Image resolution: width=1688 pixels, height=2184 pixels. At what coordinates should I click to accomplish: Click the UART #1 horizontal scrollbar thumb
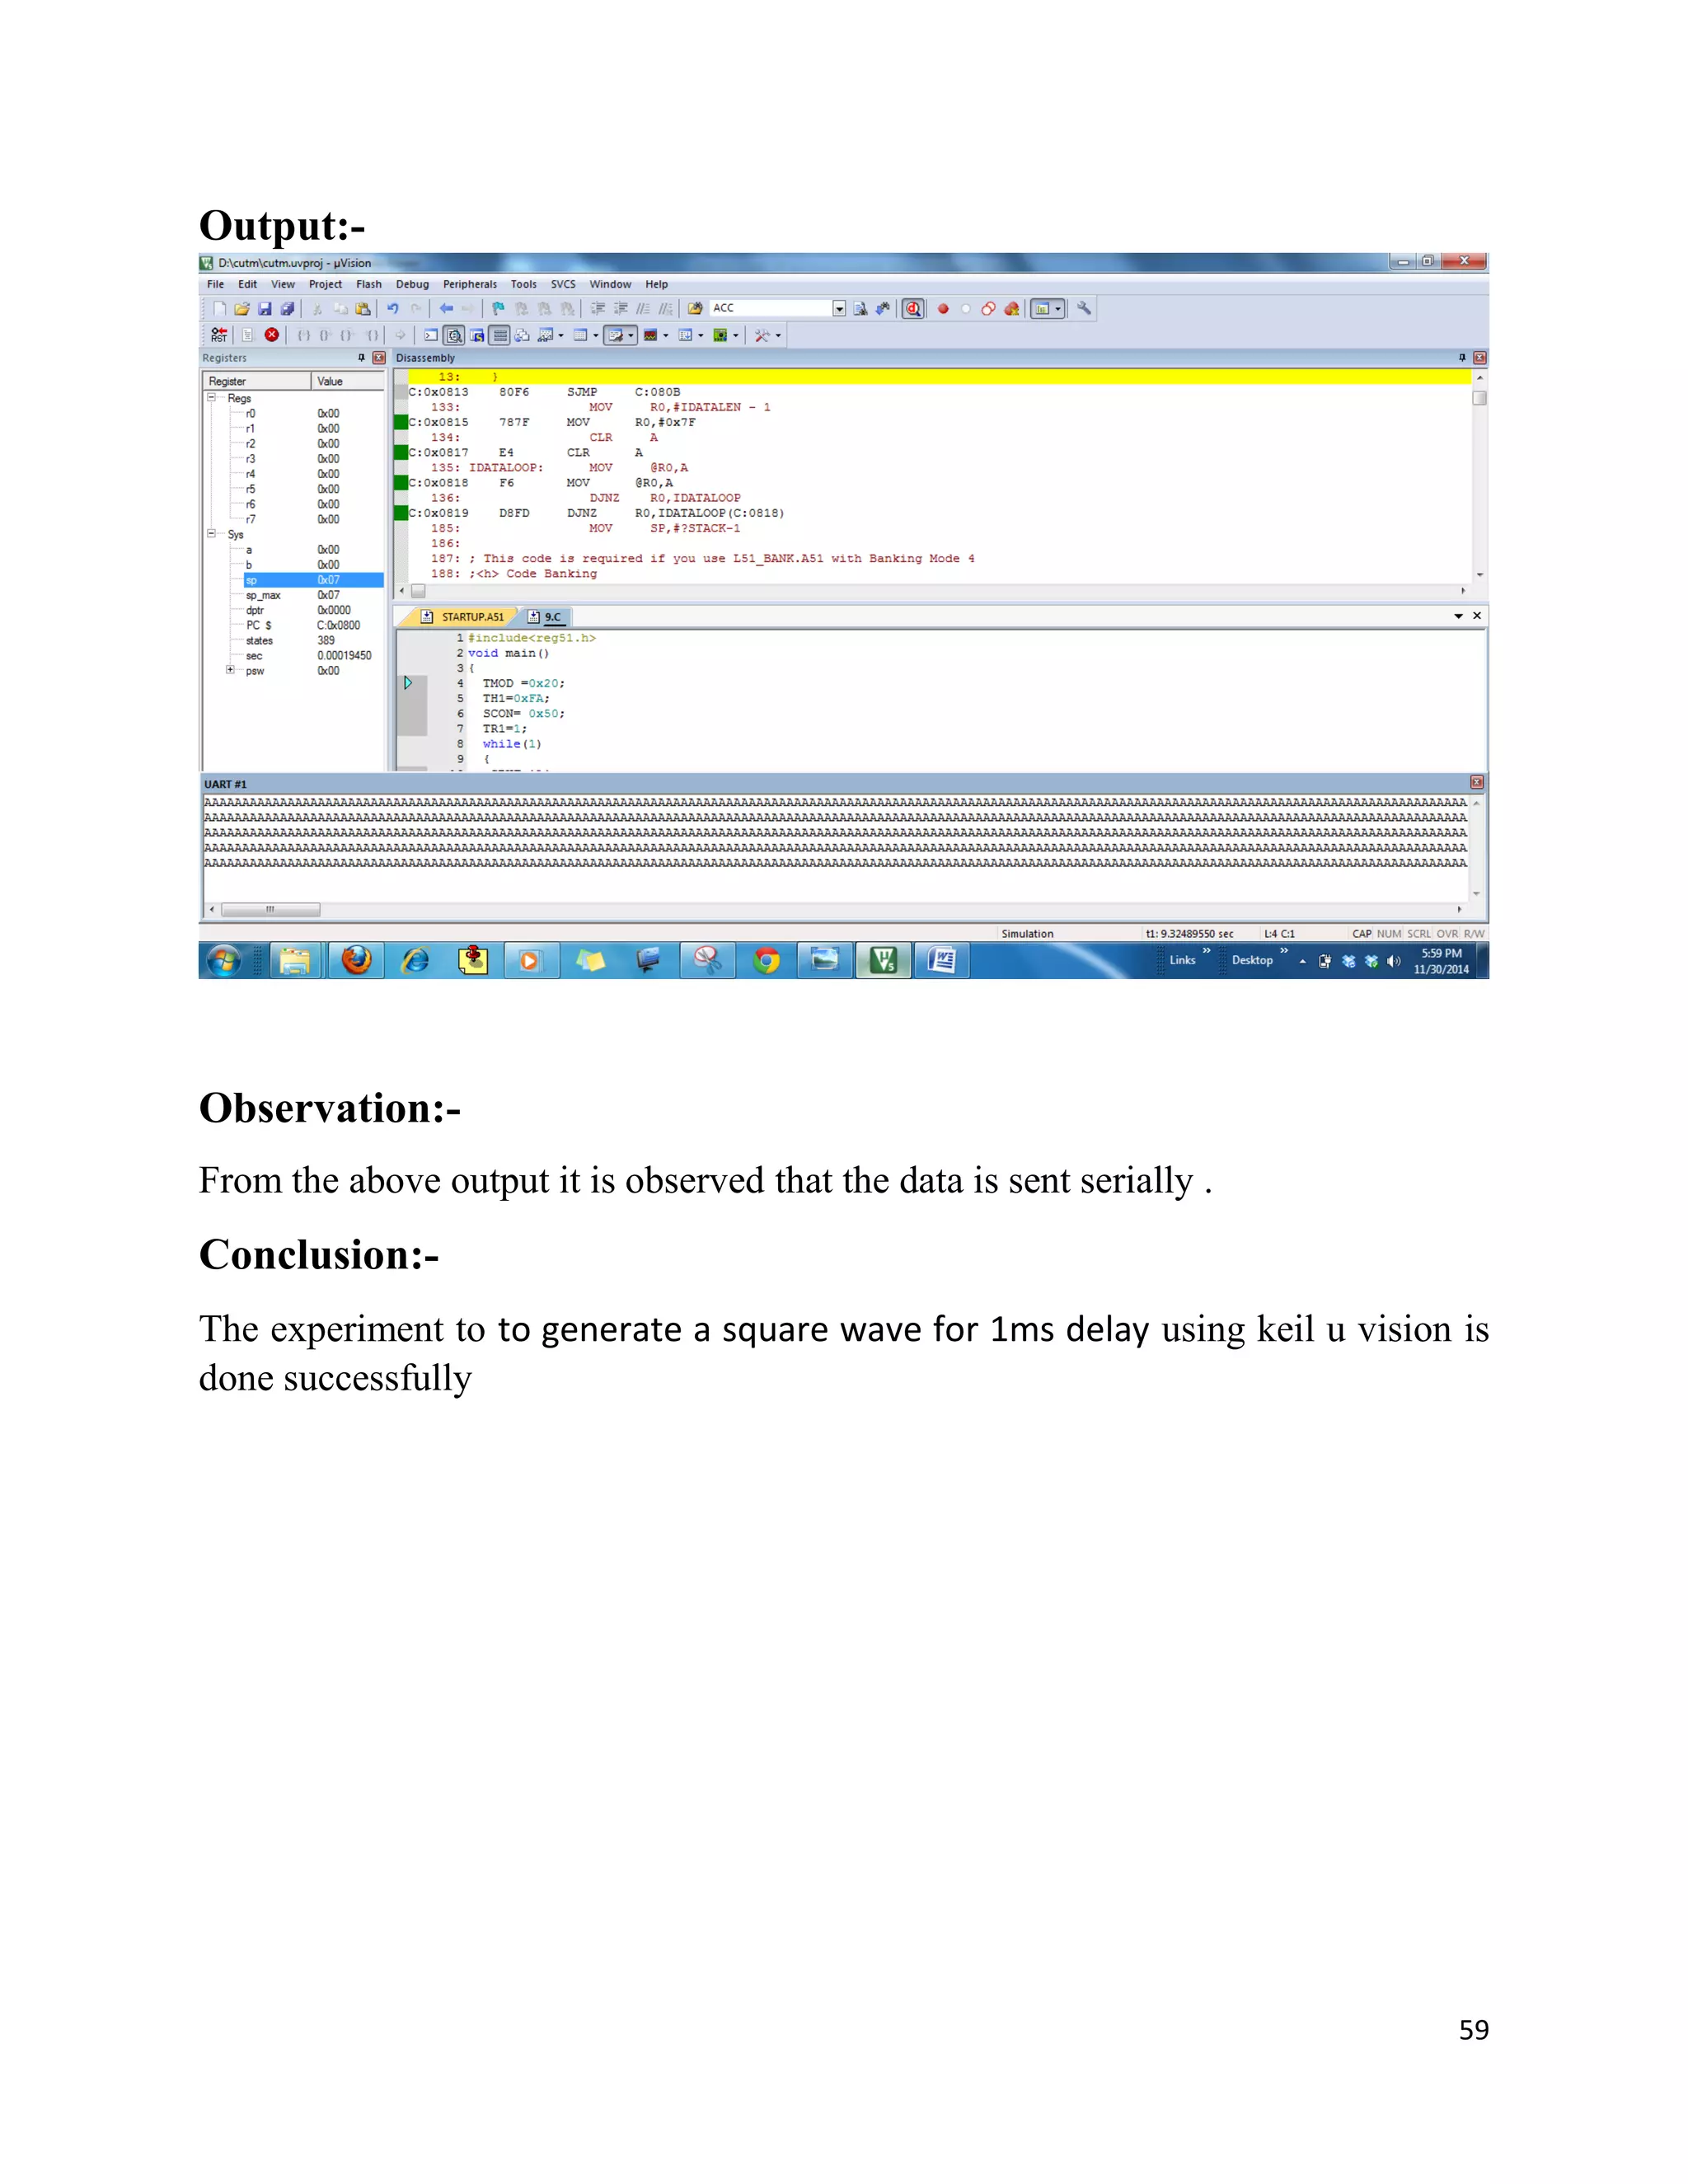pyautogui.click(x=270, y=910)
